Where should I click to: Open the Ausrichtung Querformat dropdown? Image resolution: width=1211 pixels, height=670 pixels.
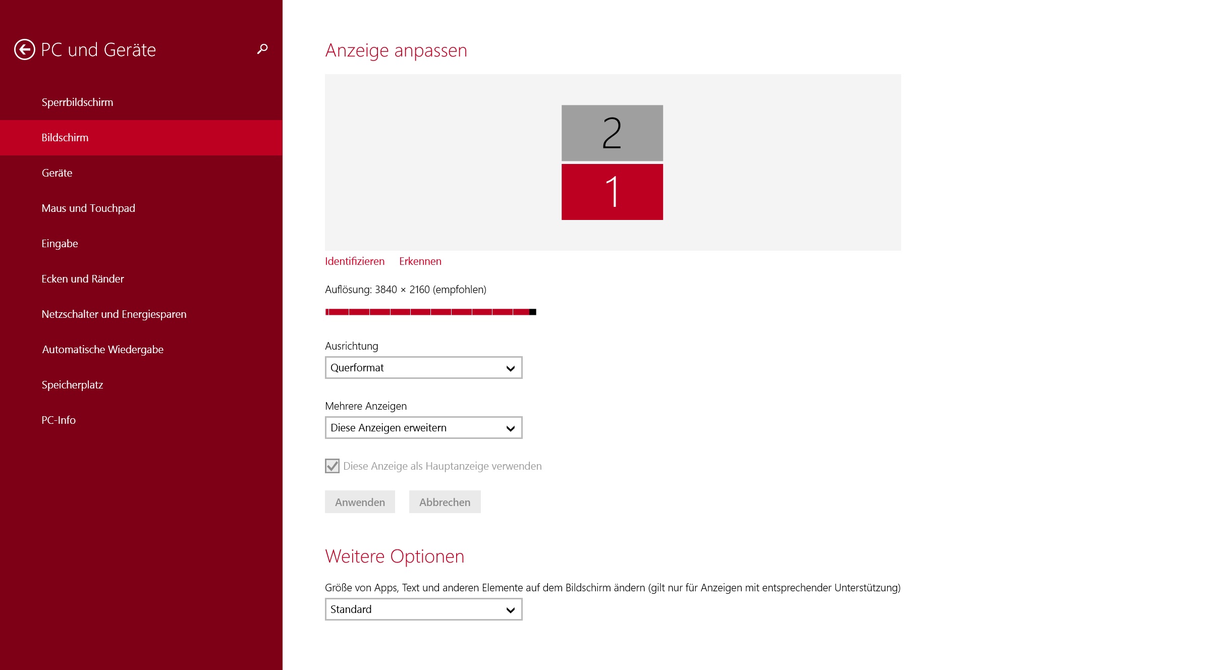click(423, 368)
